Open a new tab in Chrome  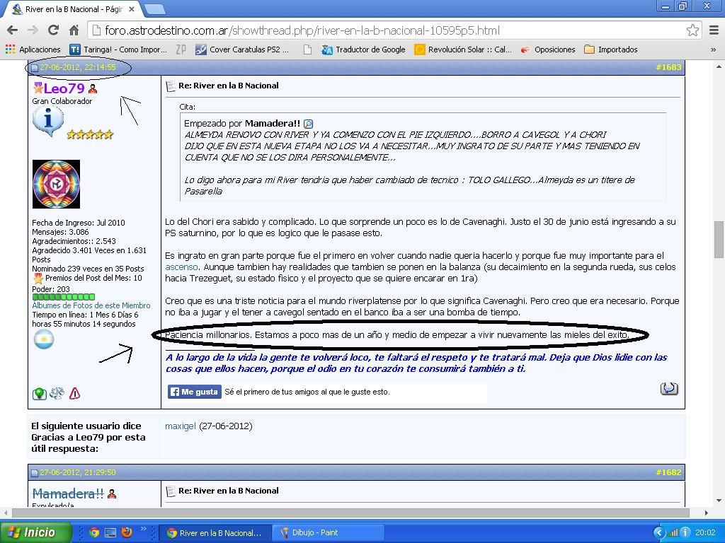154,9
